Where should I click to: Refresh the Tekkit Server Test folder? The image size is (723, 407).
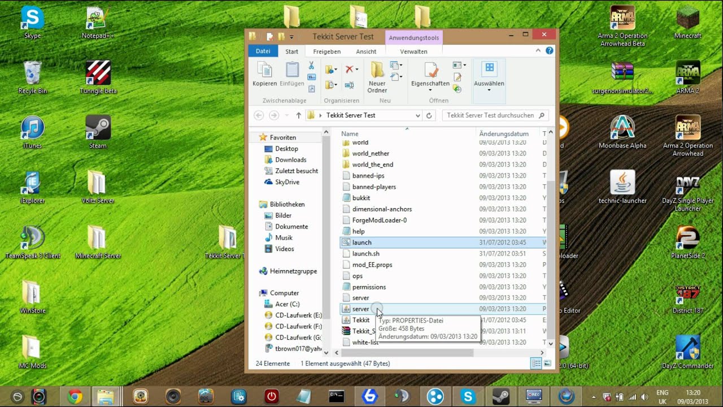429,115
